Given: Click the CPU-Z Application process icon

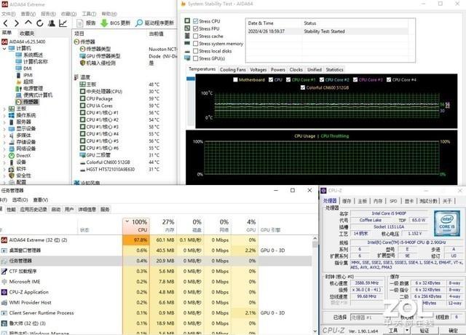Looking at the screenshot, I should point(4,292).
